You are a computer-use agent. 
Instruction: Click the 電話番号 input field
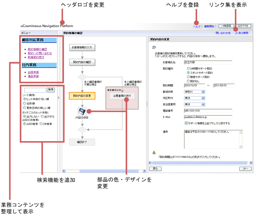pos(208,111)
